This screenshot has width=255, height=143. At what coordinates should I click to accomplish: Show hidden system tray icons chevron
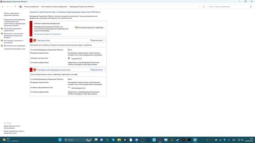pyautogui.click(x=207, y=140)
